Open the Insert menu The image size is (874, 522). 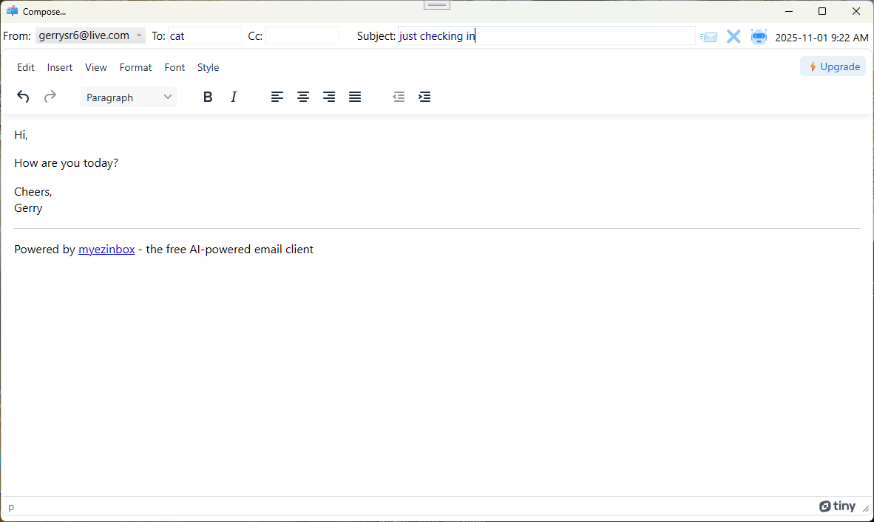point(59,67)
